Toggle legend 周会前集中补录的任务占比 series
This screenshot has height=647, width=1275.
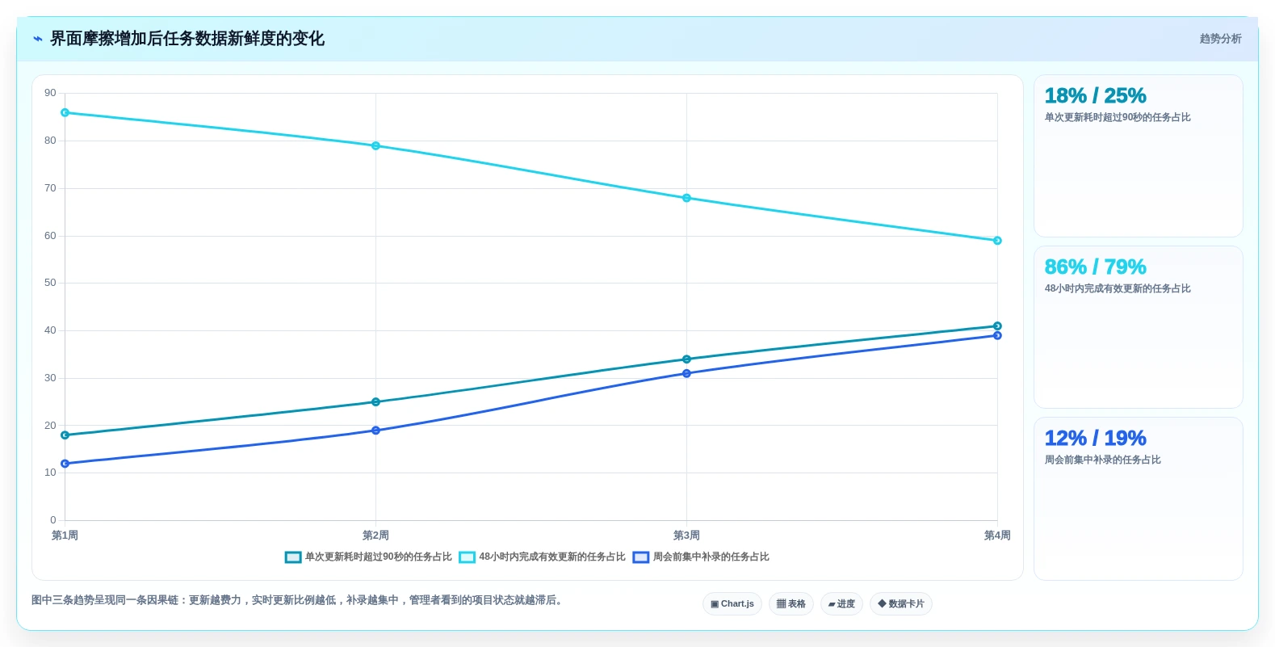coord(701,557)
